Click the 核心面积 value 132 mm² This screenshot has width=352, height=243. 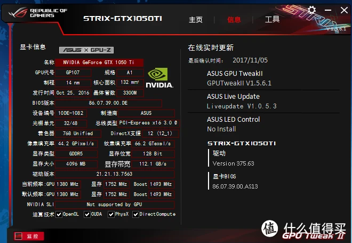[130, 83]
